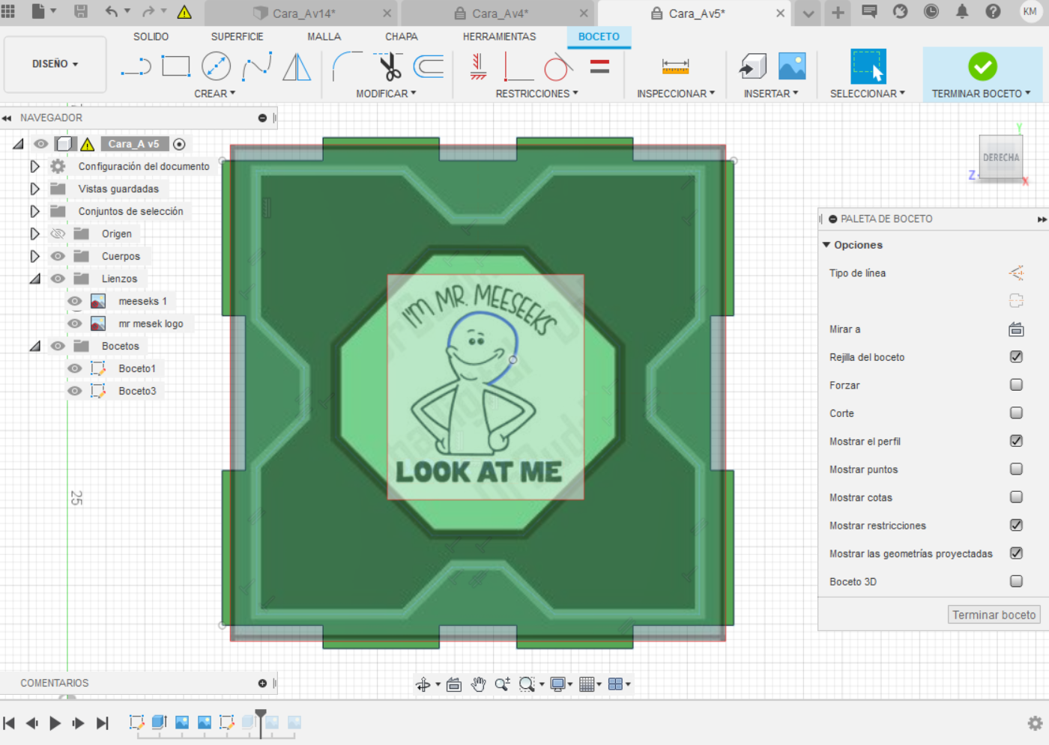The image size is (1049, 745).
Task: Click the Measure tool icon
Action: (675, 67)
